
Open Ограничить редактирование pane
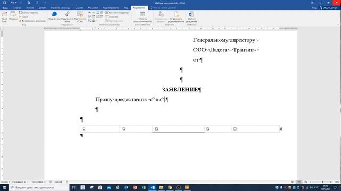[x=176, y=17]
